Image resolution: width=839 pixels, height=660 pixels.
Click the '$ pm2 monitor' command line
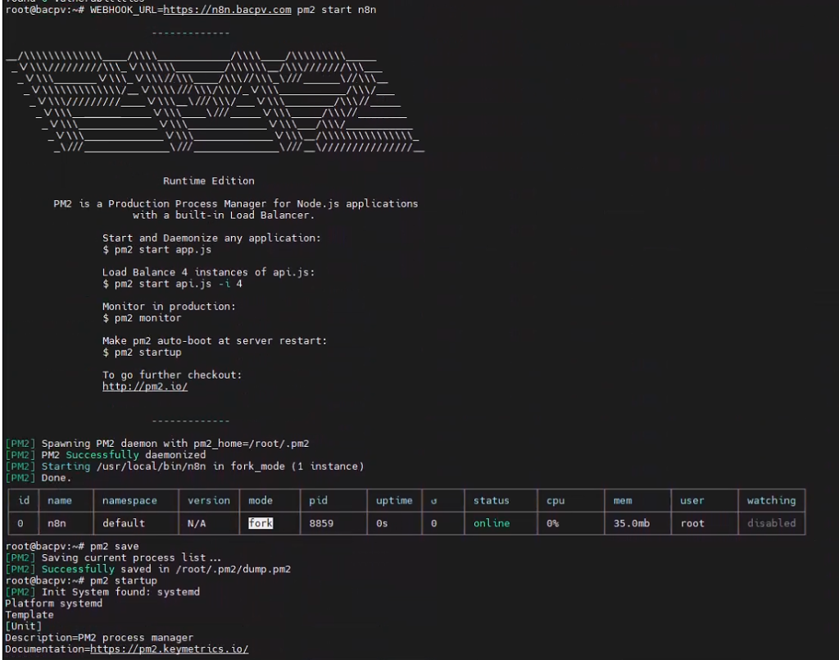(x=142, y=318)
